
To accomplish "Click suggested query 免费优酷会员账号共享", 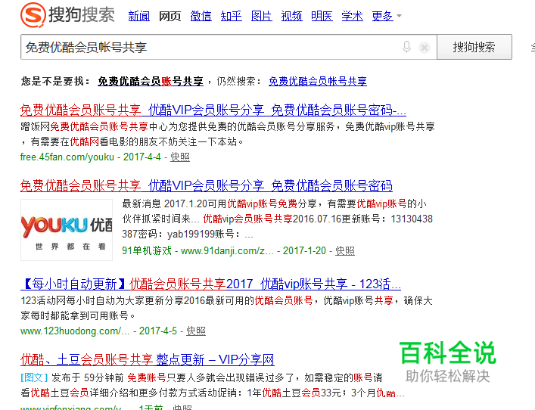I will (x=151, y=81).
